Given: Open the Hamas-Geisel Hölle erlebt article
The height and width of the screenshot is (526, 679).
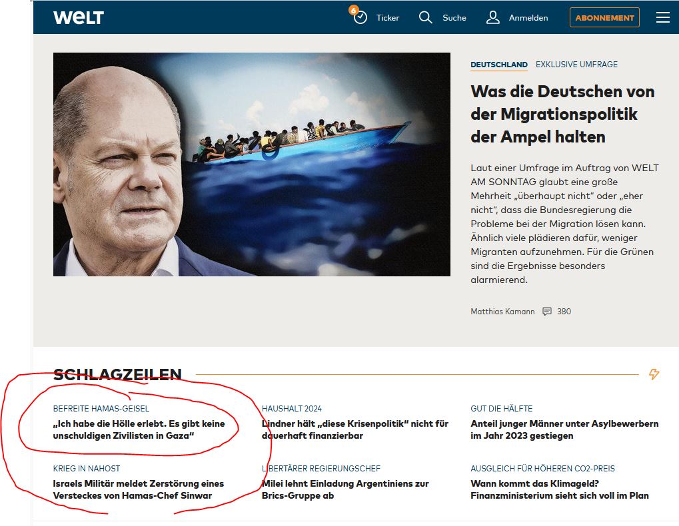Looking at the screenshot, I should 139,429.
